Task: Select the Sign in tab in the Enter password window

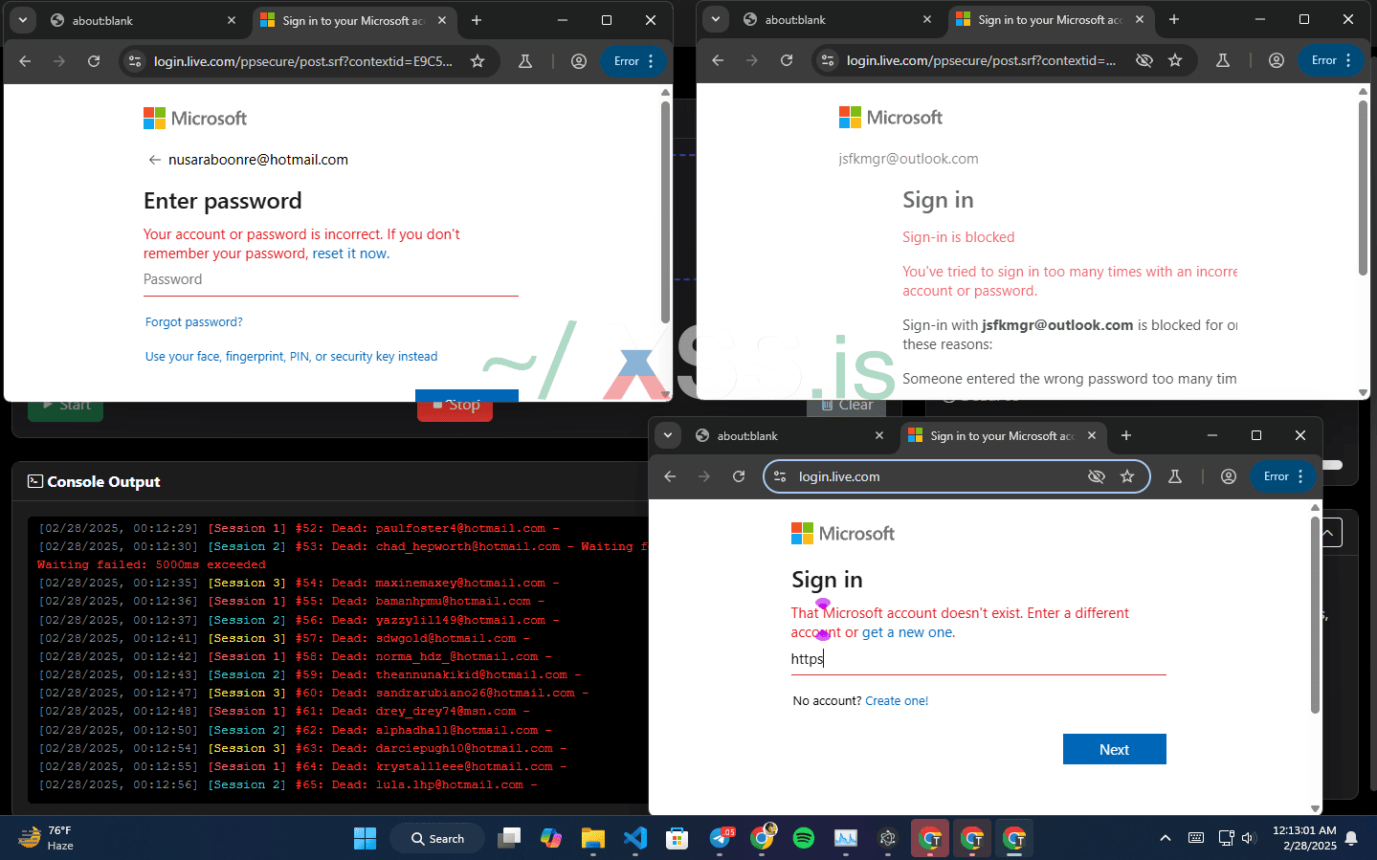Action: [x=354, y=20]
